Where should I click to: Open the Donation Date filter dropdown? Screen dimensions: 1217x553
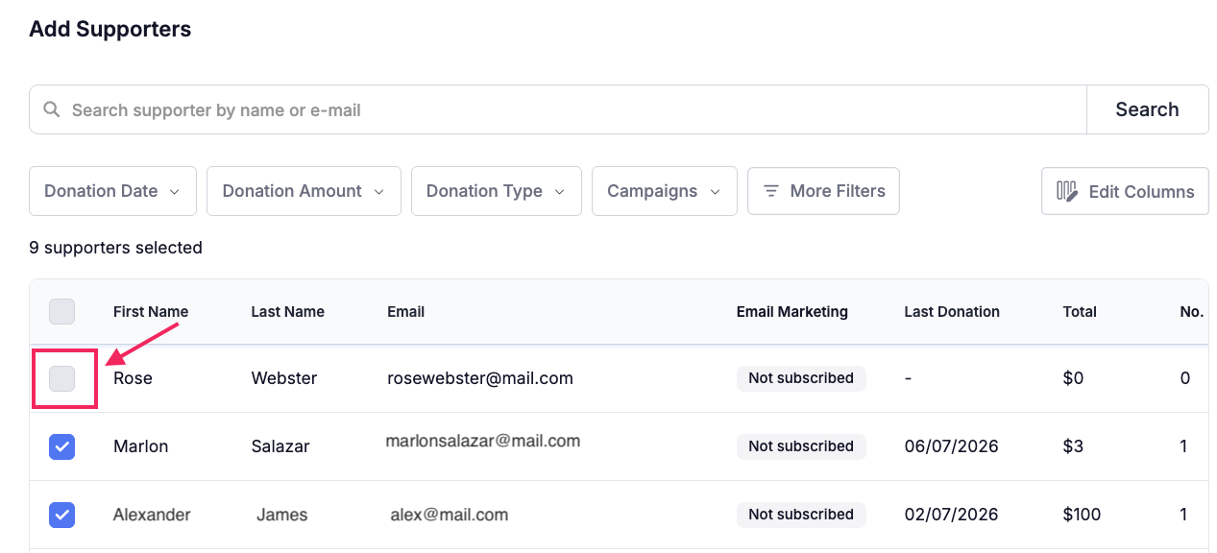(x=112, y=191)
